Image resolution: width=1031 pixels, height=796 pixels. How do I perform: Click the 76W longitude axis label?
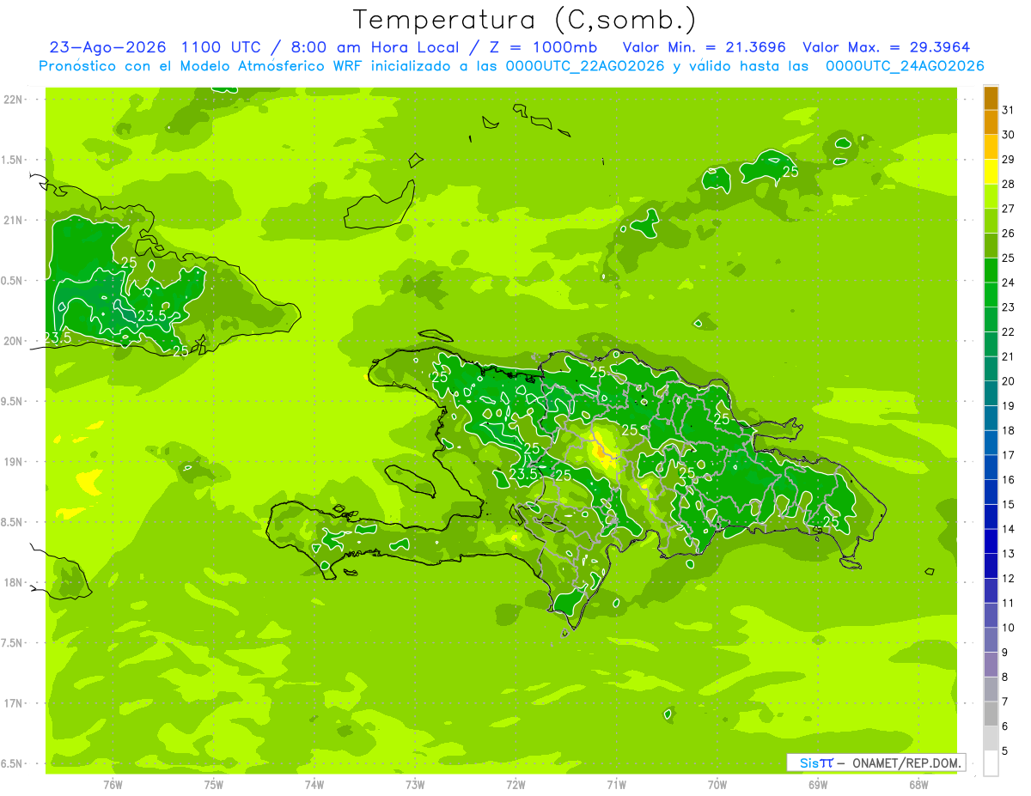(x=113, y=784)
